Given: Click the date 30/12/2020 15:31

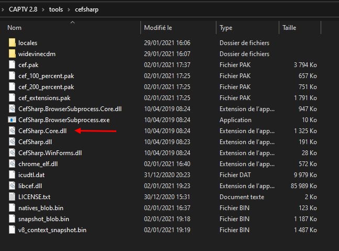Looking at the screenshot, I should tap(167, 197).
